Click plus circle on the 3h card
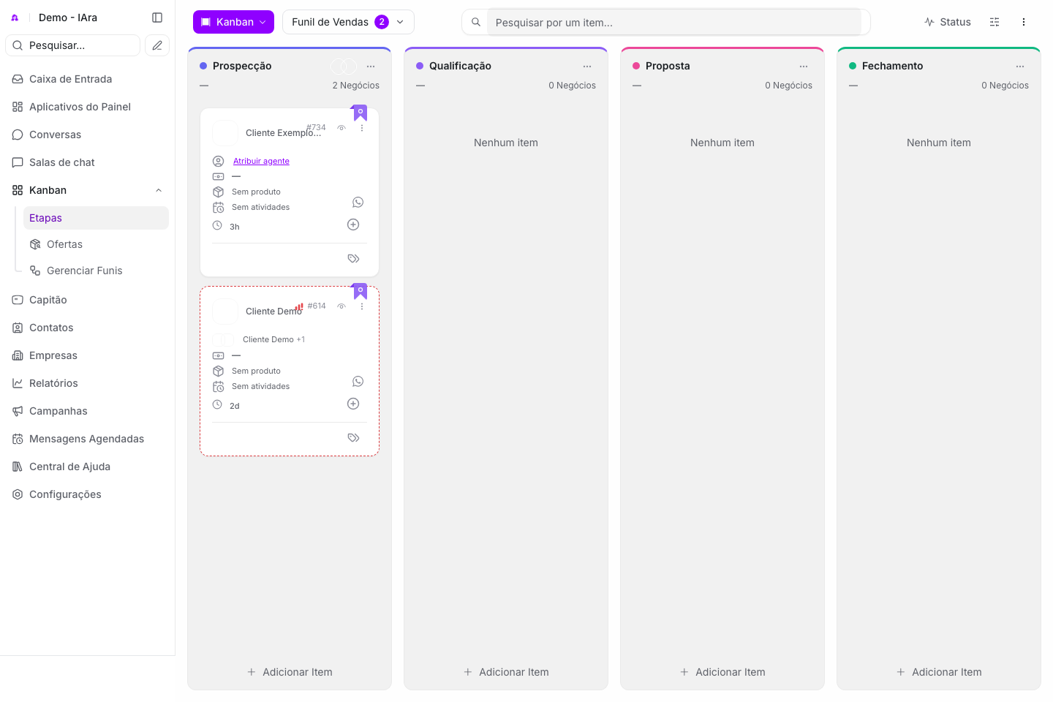The height and width of the screenshot is (702, 1053). point(353,224)
